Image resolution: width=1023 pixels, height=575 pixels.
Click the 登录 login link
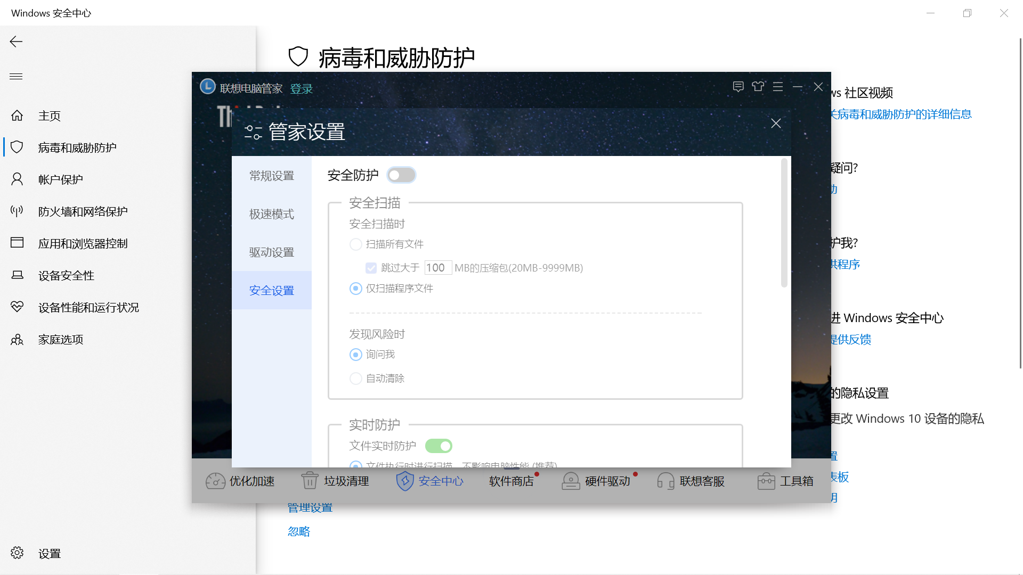[x=301, y=89]
